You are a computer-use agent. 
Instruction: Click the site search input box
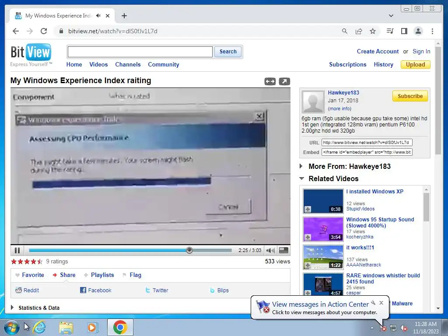(140, 52)
